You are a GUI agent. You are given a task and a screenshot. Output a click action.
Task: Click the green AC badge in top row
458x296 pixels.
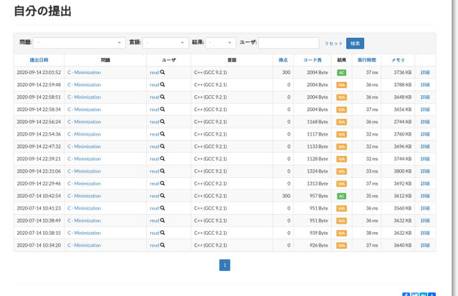pyautogui.click(x=341, y=72)
